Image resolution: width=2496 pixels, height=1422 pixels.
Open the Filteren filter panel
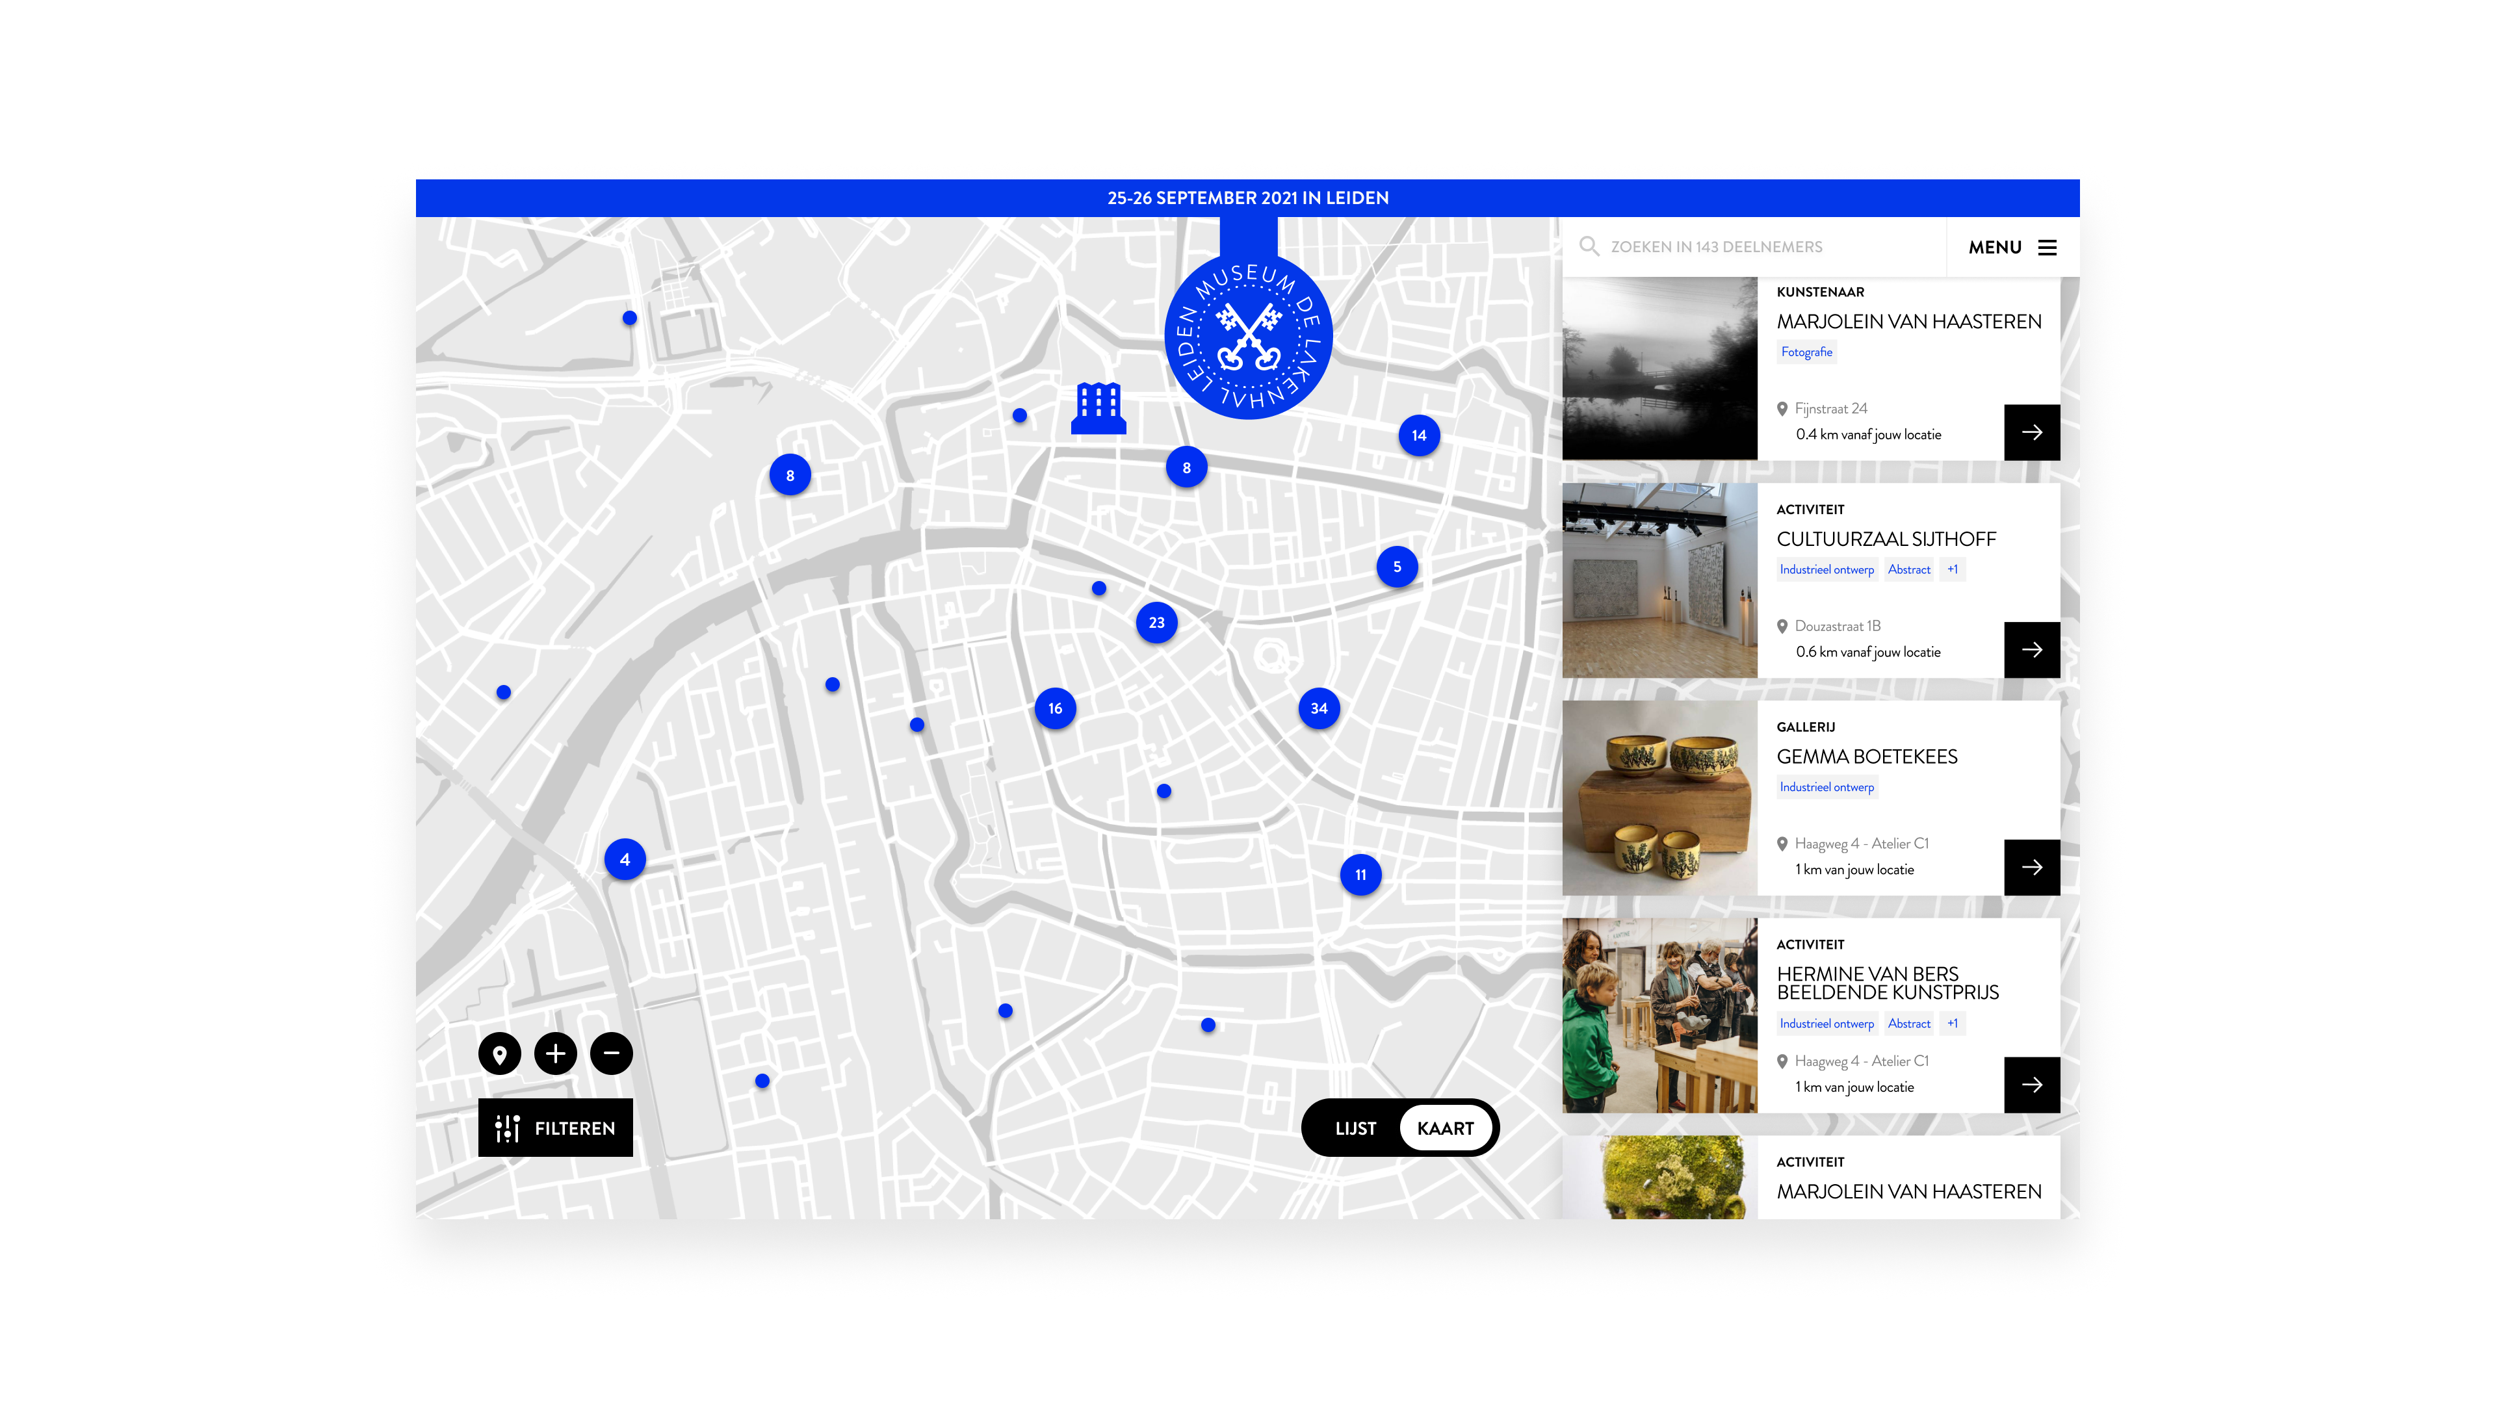[x=556, y=1128]
